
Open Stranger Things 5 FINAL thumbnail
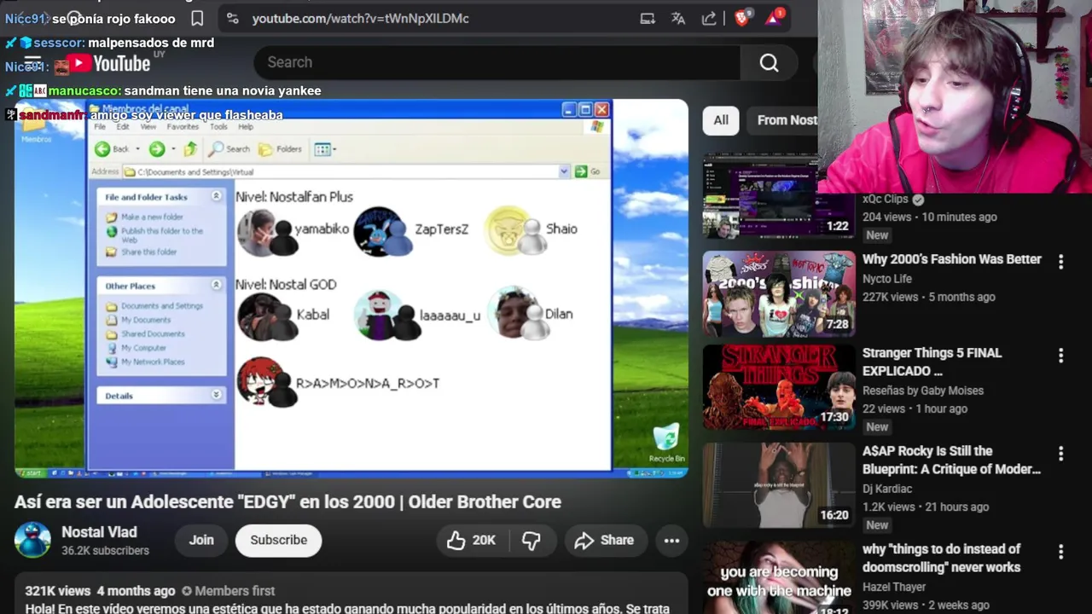(x=778, y=387)
